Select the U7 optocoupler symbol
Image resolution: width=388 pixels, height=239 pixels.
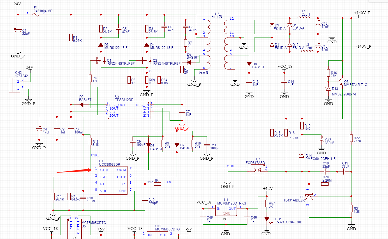[258, 170]
